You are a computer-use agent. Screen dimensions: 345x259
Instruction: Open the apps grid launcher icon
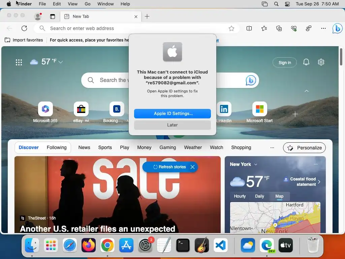click(x=19, y=62)
